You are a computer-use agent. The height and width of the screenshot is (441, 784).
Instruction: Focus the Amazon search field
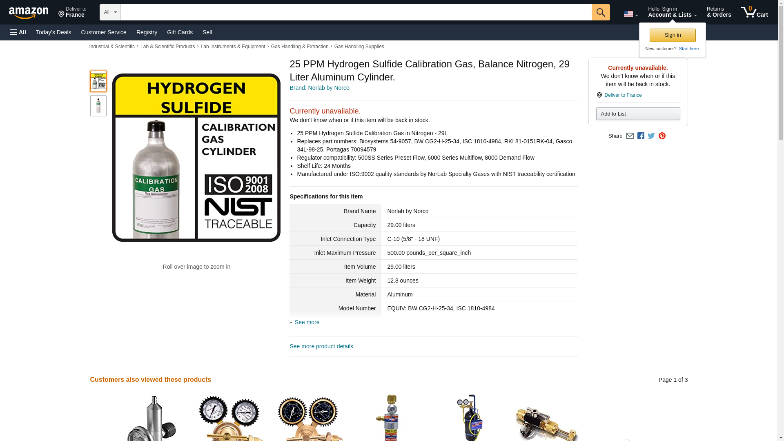tap(356, 12)
